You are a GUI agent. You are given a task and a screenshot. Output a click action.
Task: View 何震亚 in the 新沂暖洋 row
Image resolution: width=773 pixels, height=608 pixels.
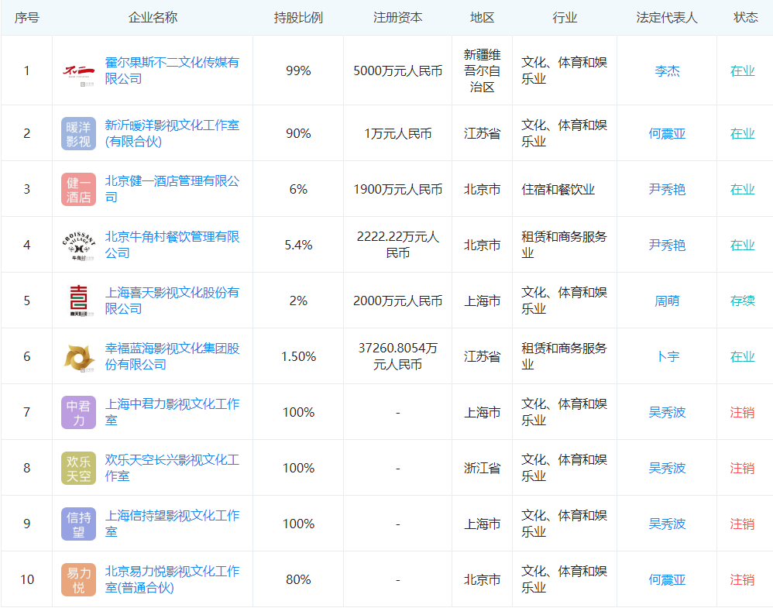[x=667, y=133]
